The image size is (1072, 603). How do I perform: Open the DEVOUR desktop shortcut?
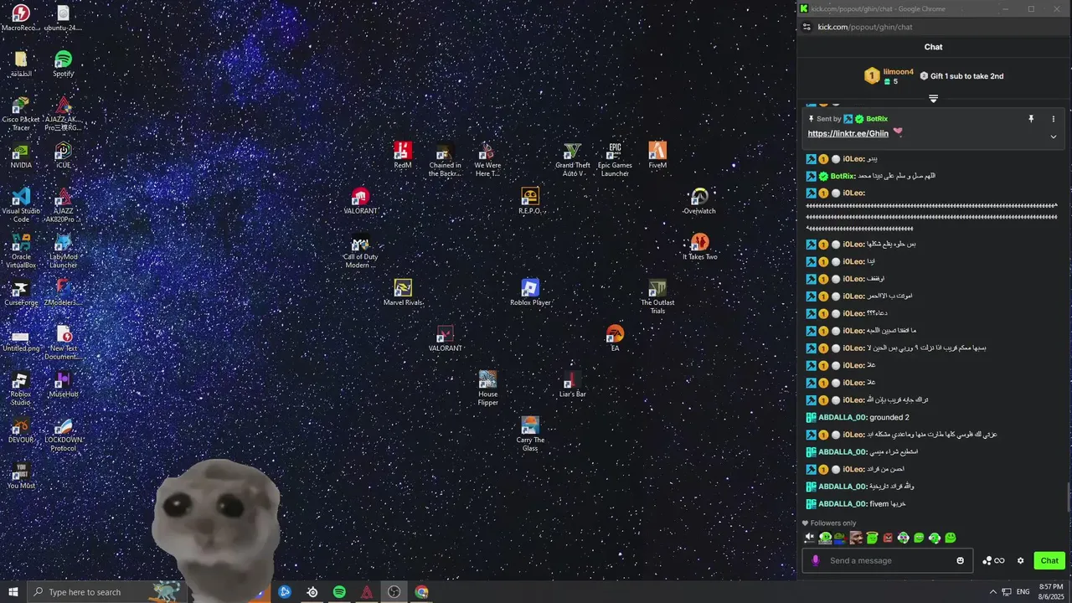tap(21, 430)
